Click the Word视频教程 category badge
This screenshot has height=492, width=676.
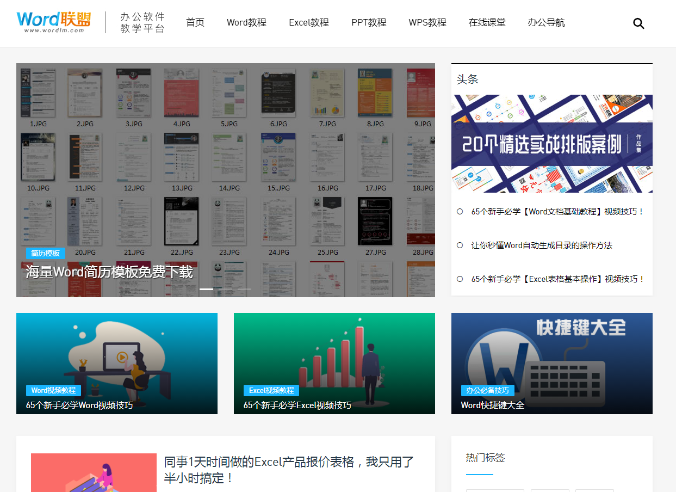click(54, 390)
